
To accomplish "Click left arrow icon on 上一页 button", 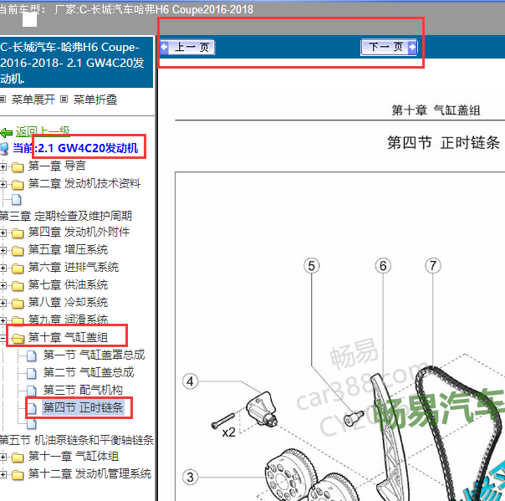I will pyautogui.click(x=164, y=47).
